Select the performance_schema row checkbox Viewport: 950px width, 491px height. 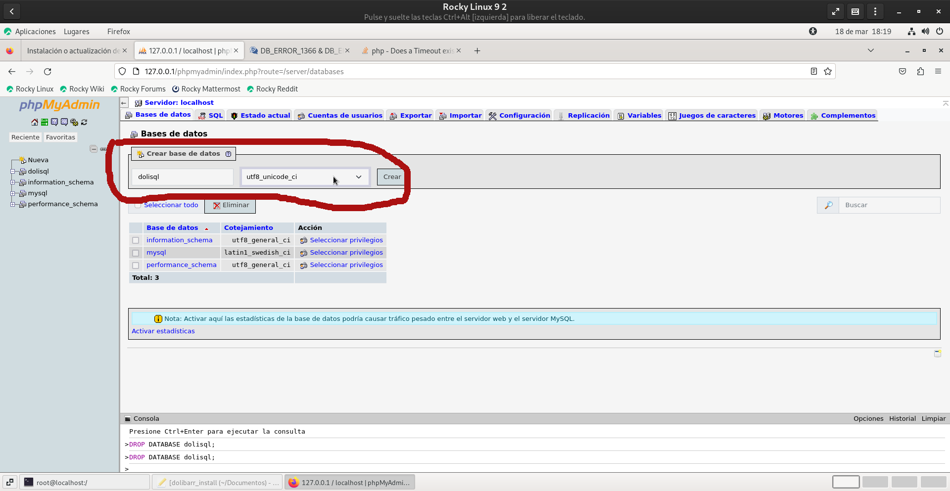pos(136,265)
